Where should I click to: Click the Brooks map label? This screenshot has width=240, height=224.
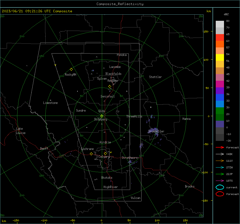[190, 186]
